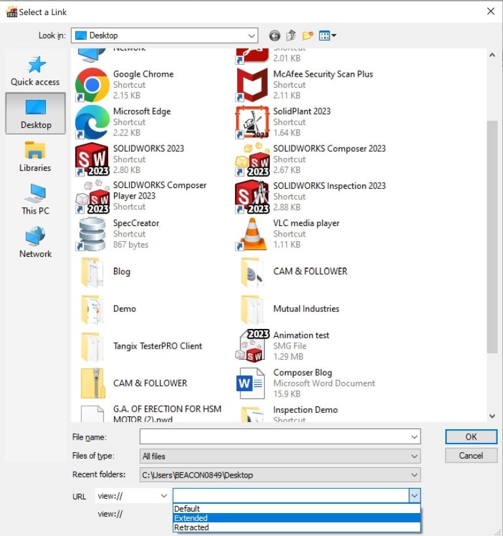Open This PC in the places bar
Viewport: 503px width, 536px height.
coord(35,200)
